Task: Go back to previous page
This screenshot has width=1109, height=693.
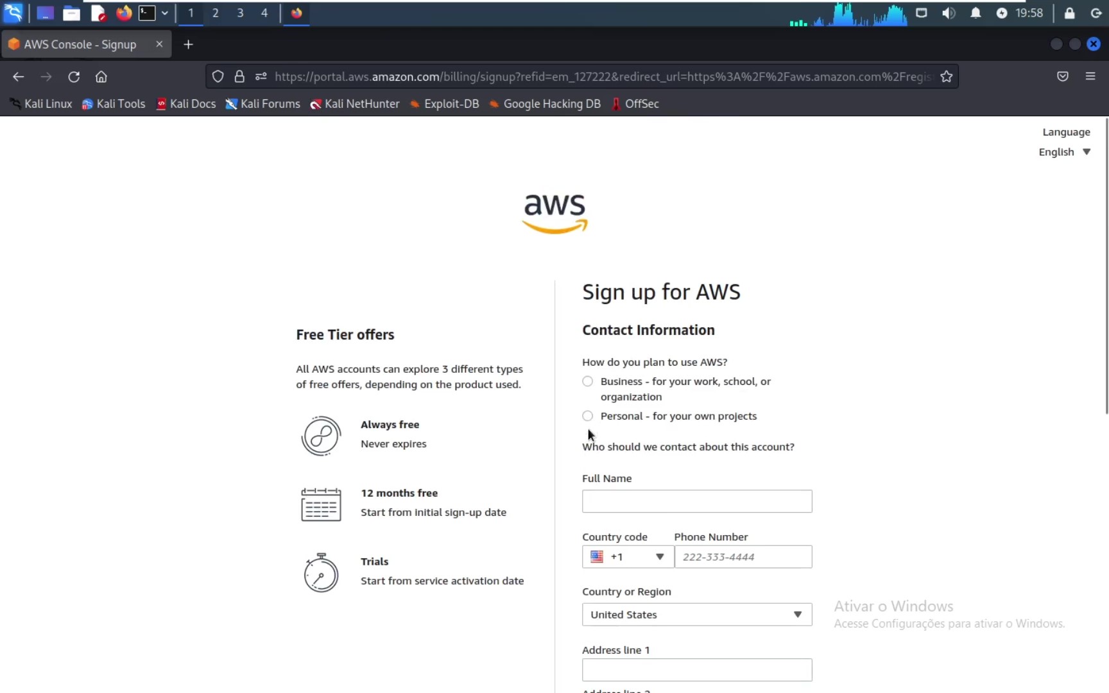Action: pyautogui.click(x=18, y=77)
